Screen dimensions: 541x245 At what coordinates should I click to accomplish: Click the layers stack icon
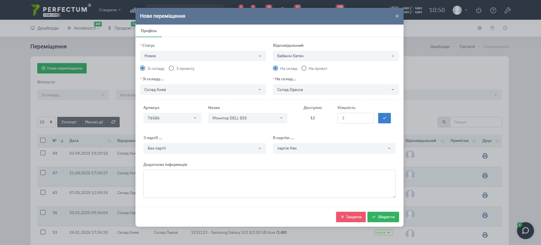(x=479, y=28)
